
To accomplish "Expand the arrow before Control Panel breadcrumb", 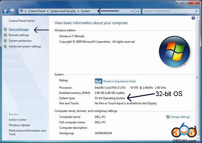I will click(25, 11).
